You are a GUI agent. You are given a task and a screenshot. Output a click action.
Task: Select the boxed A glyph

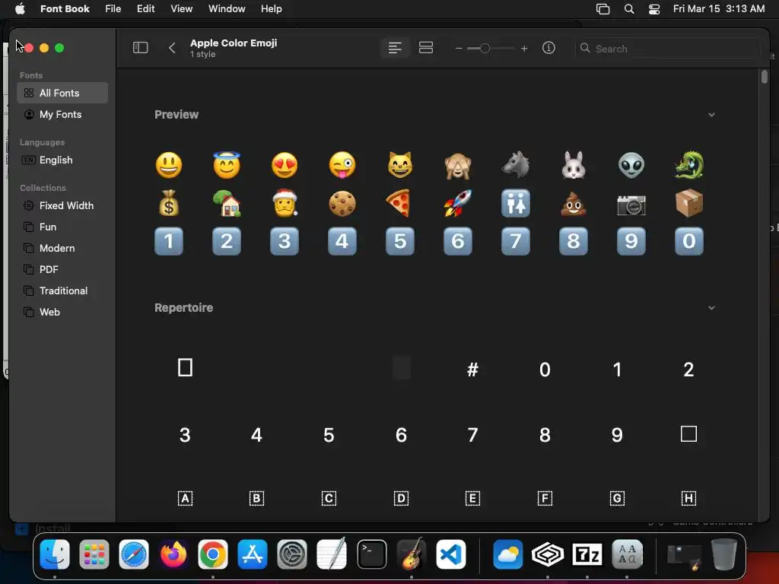point(185,498)
